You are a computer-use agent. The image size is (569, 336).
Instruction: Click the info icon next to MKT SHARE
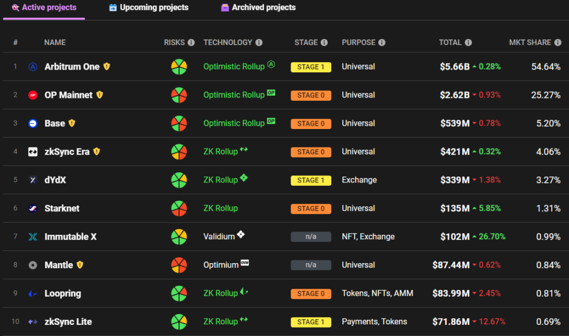point(557,42)
